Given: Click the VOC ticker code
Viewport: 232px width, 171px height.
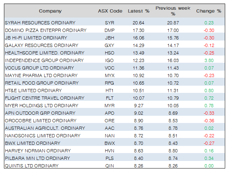Looking at the screenshot, I should (x=109, y=68).
